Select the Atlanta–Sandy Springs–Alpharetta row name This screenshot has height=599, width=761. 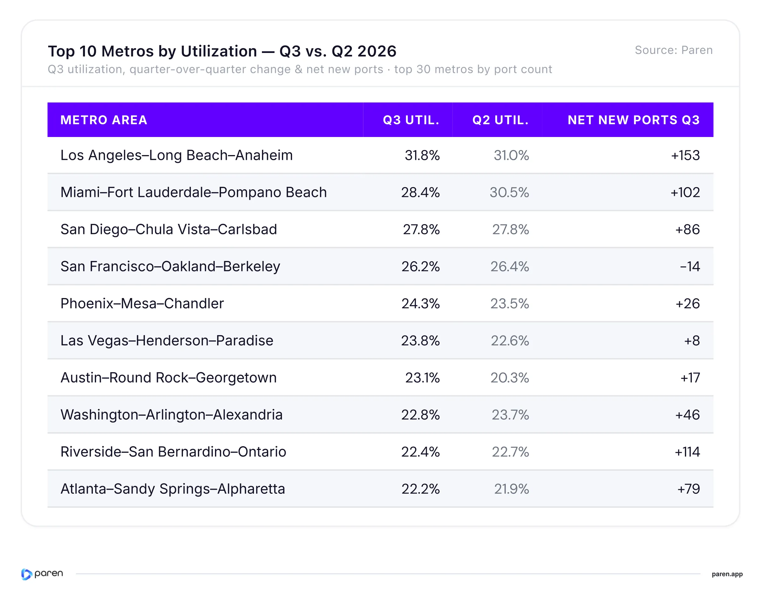click(172, 489)
